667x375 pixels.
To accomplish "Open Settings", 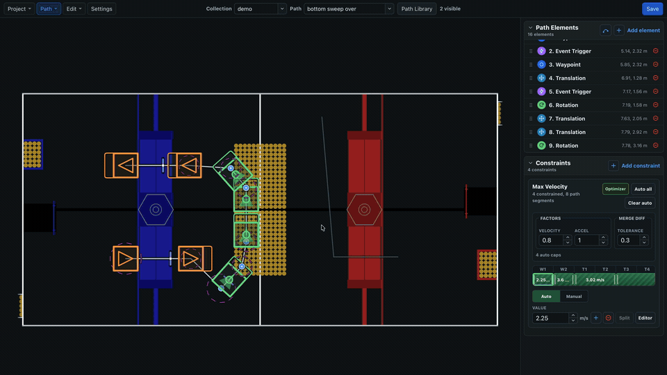I will [101, 8].
